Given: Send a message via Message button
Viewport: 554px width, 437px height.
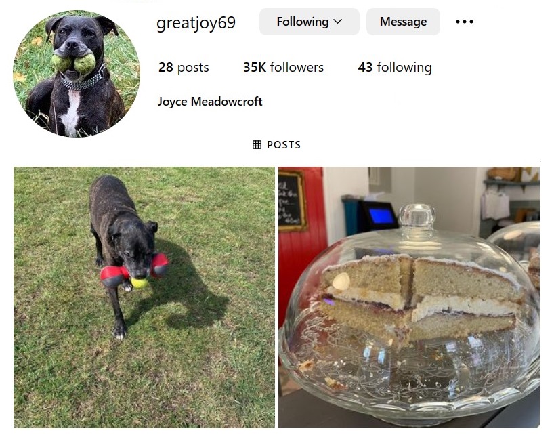Looking at the screenshot, I should click(403, 22).
